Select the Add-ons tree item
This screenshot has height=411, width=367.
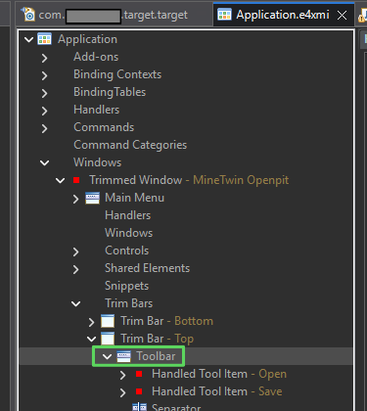(x=96, y=57)
